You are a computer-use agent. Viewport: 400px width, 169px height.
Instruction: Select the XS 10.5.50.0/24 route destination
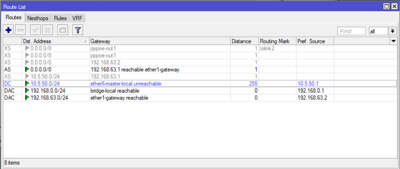45,76
